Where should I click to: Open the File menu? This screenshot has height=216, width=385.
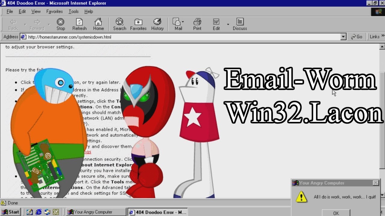(10, 11)
